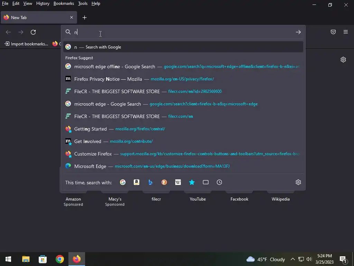Search this time with Bing icon
The width and height of the screenshot is (354, 266).
(150, 182)
